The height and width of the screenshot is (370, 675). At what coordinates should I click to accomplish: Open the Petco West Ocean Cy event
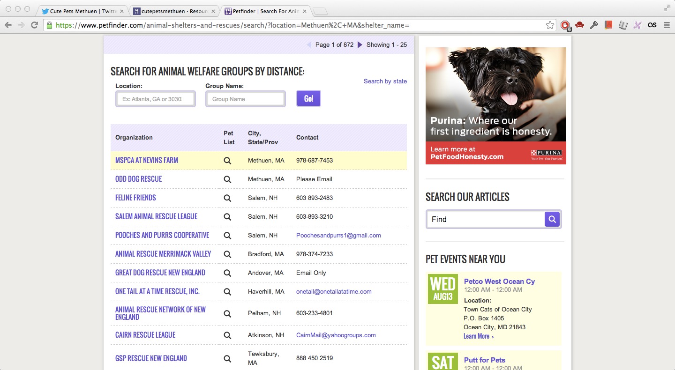[x=499, y=281]
